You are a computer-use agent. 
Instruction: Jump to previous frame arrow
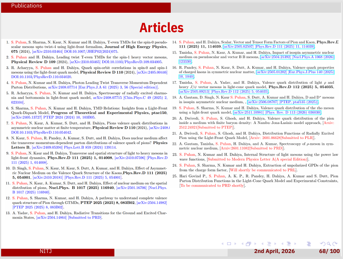pyautogui.click(x=242, y=244)
